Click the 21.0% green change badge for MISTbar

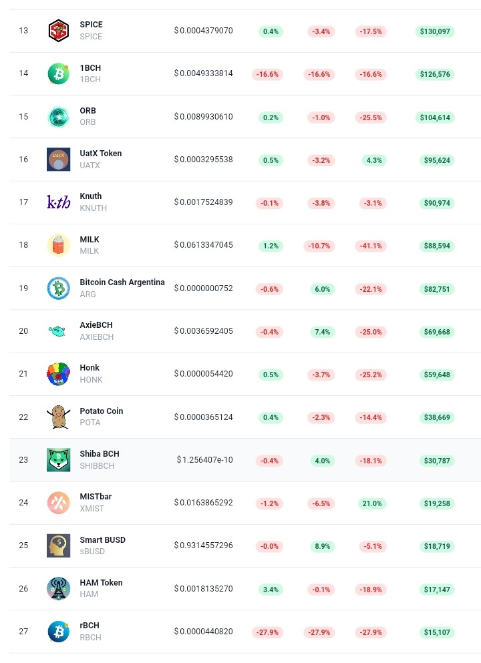372,503
